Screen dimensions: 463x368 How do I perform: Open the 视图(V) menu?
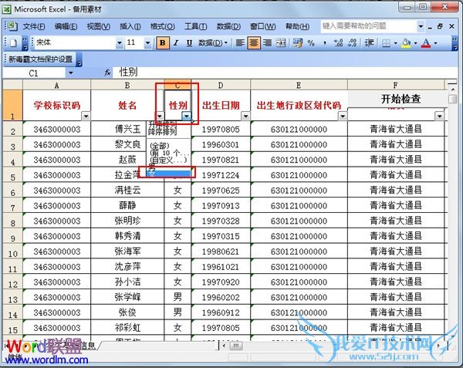pos(98,26)
